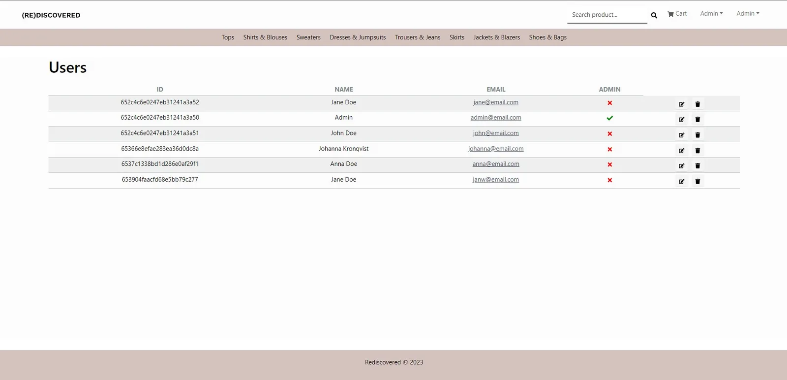Select ID 6537c1338bd1d286e0af29f1

(x=160, y=164)
